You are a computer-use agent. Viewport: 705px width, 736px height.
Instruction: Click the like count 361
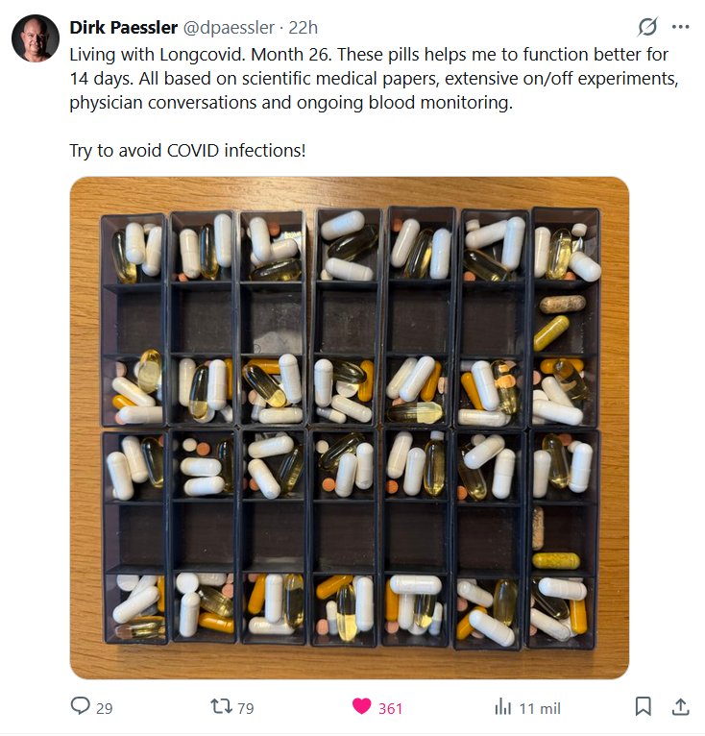[390, 708]
